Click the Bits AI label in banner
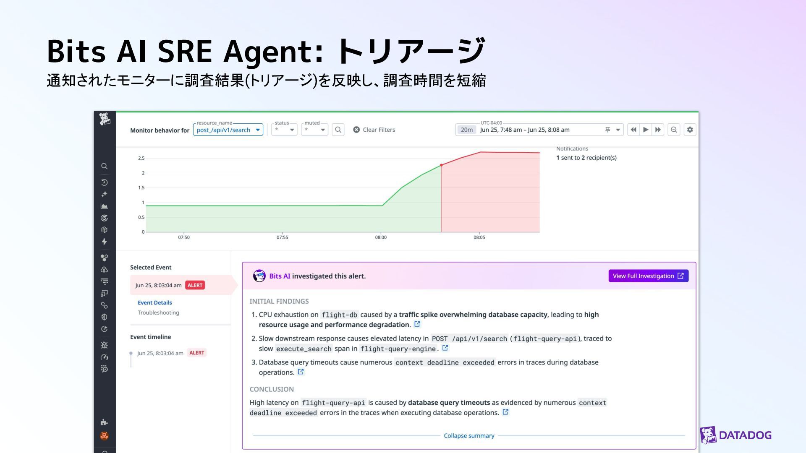 [x=280, y=276]
